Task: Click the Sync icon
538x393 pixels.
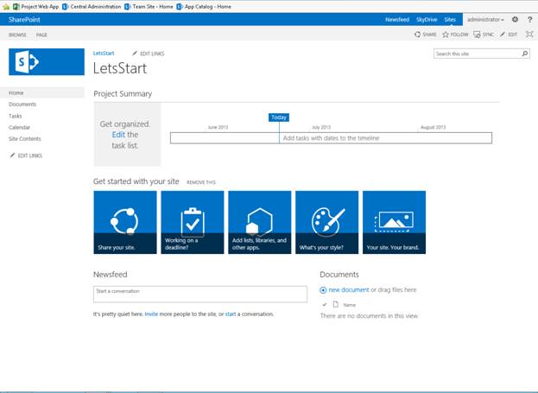Action: [x=477, y=35]
